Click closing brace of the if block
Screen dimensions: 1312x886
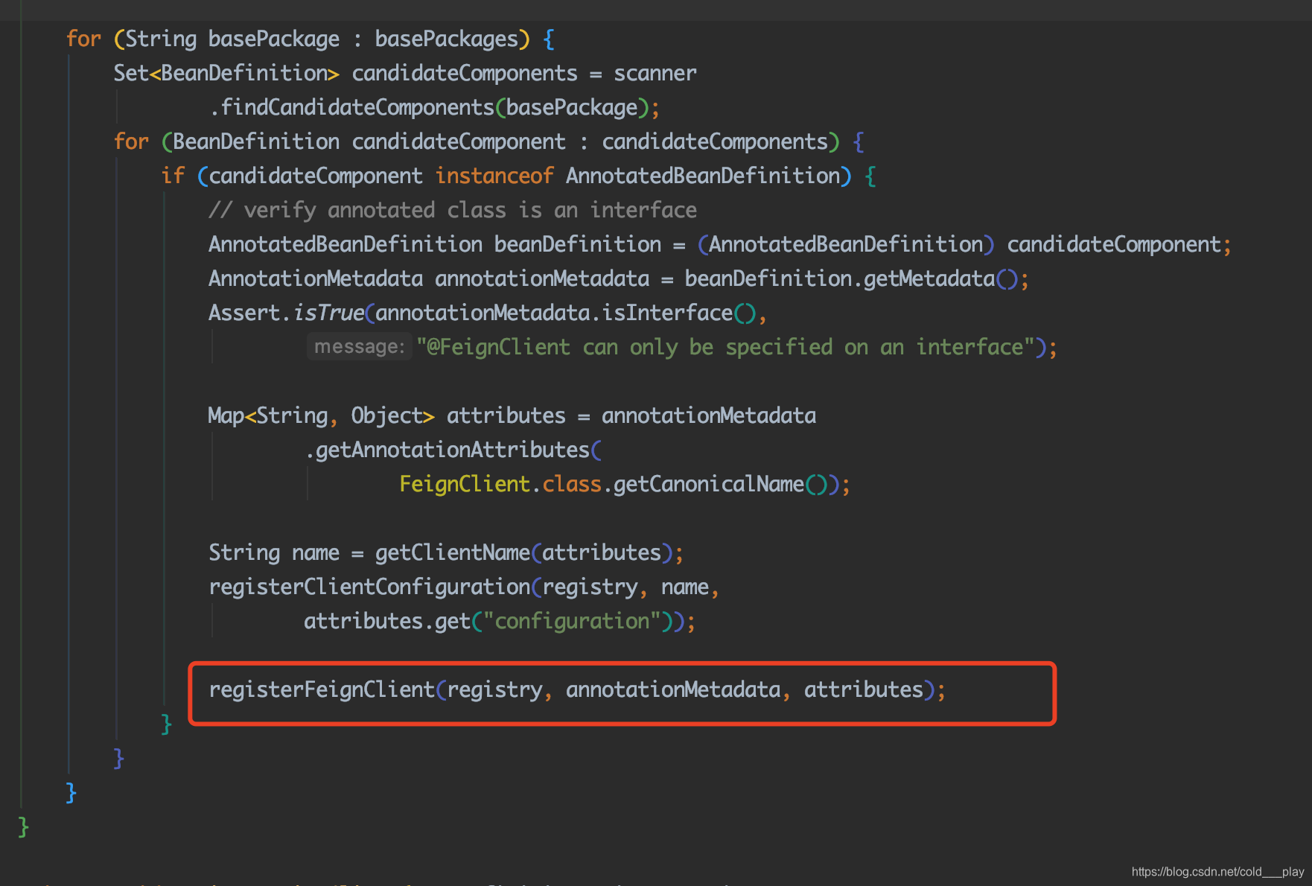coord(166,724)
